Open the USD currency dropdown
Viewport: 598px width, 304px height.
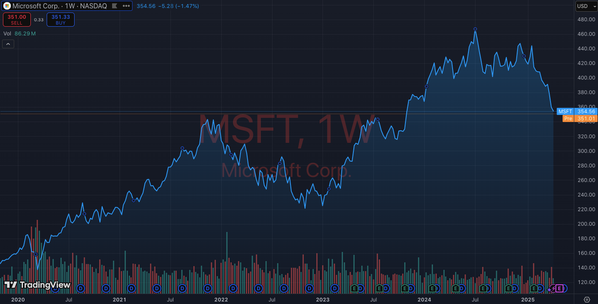pos(585,6)
